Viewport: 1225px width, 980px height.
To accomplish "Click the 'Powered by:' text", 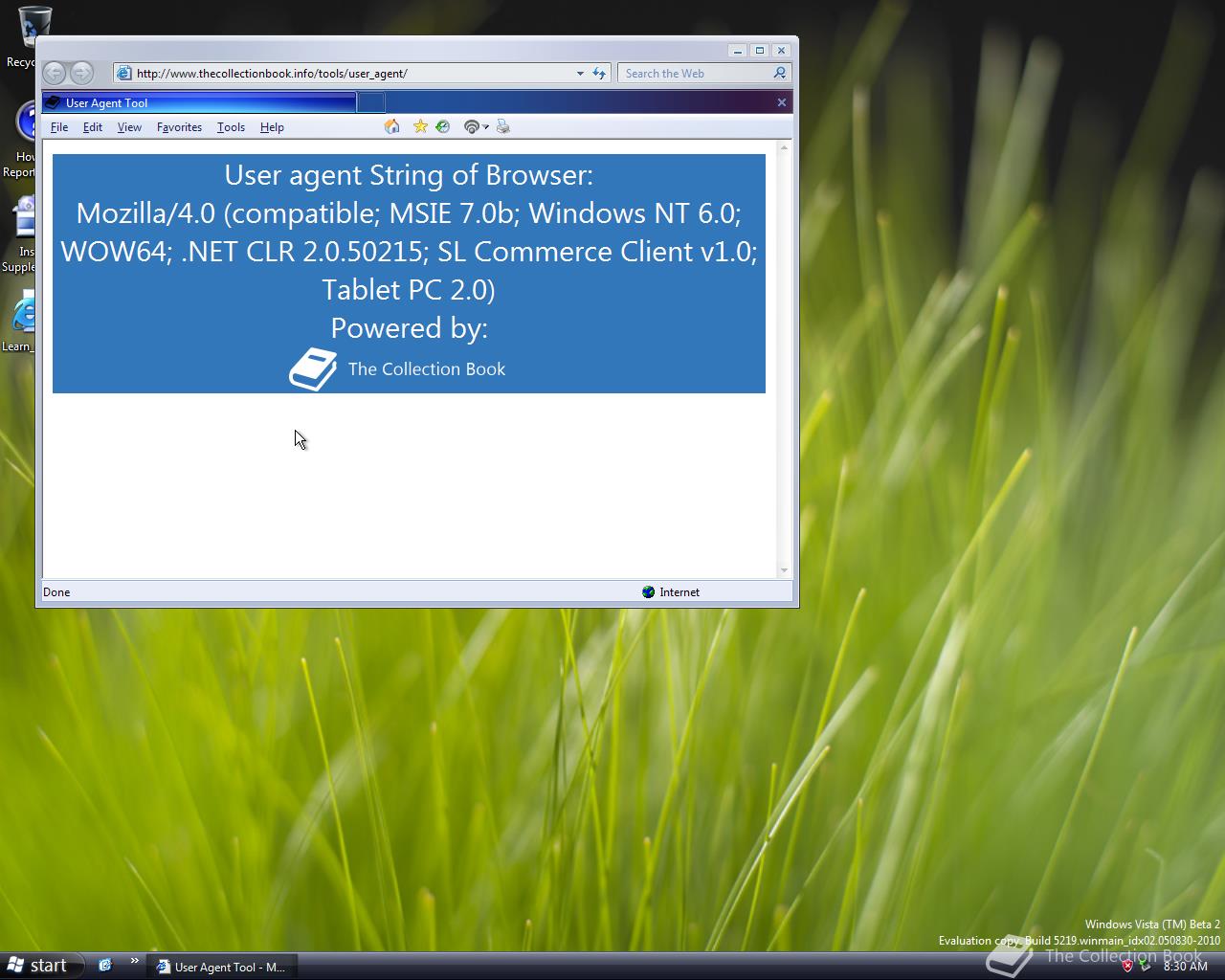I will coord(409,328).
